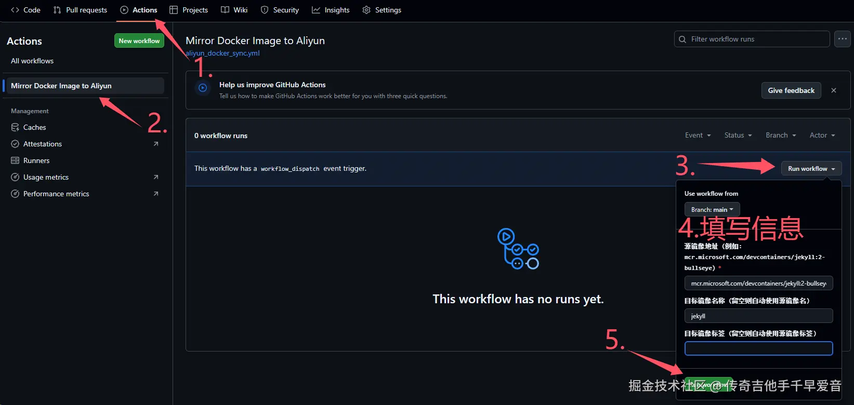
Task: Open the Branch: main selector
Action: (712, 210)
